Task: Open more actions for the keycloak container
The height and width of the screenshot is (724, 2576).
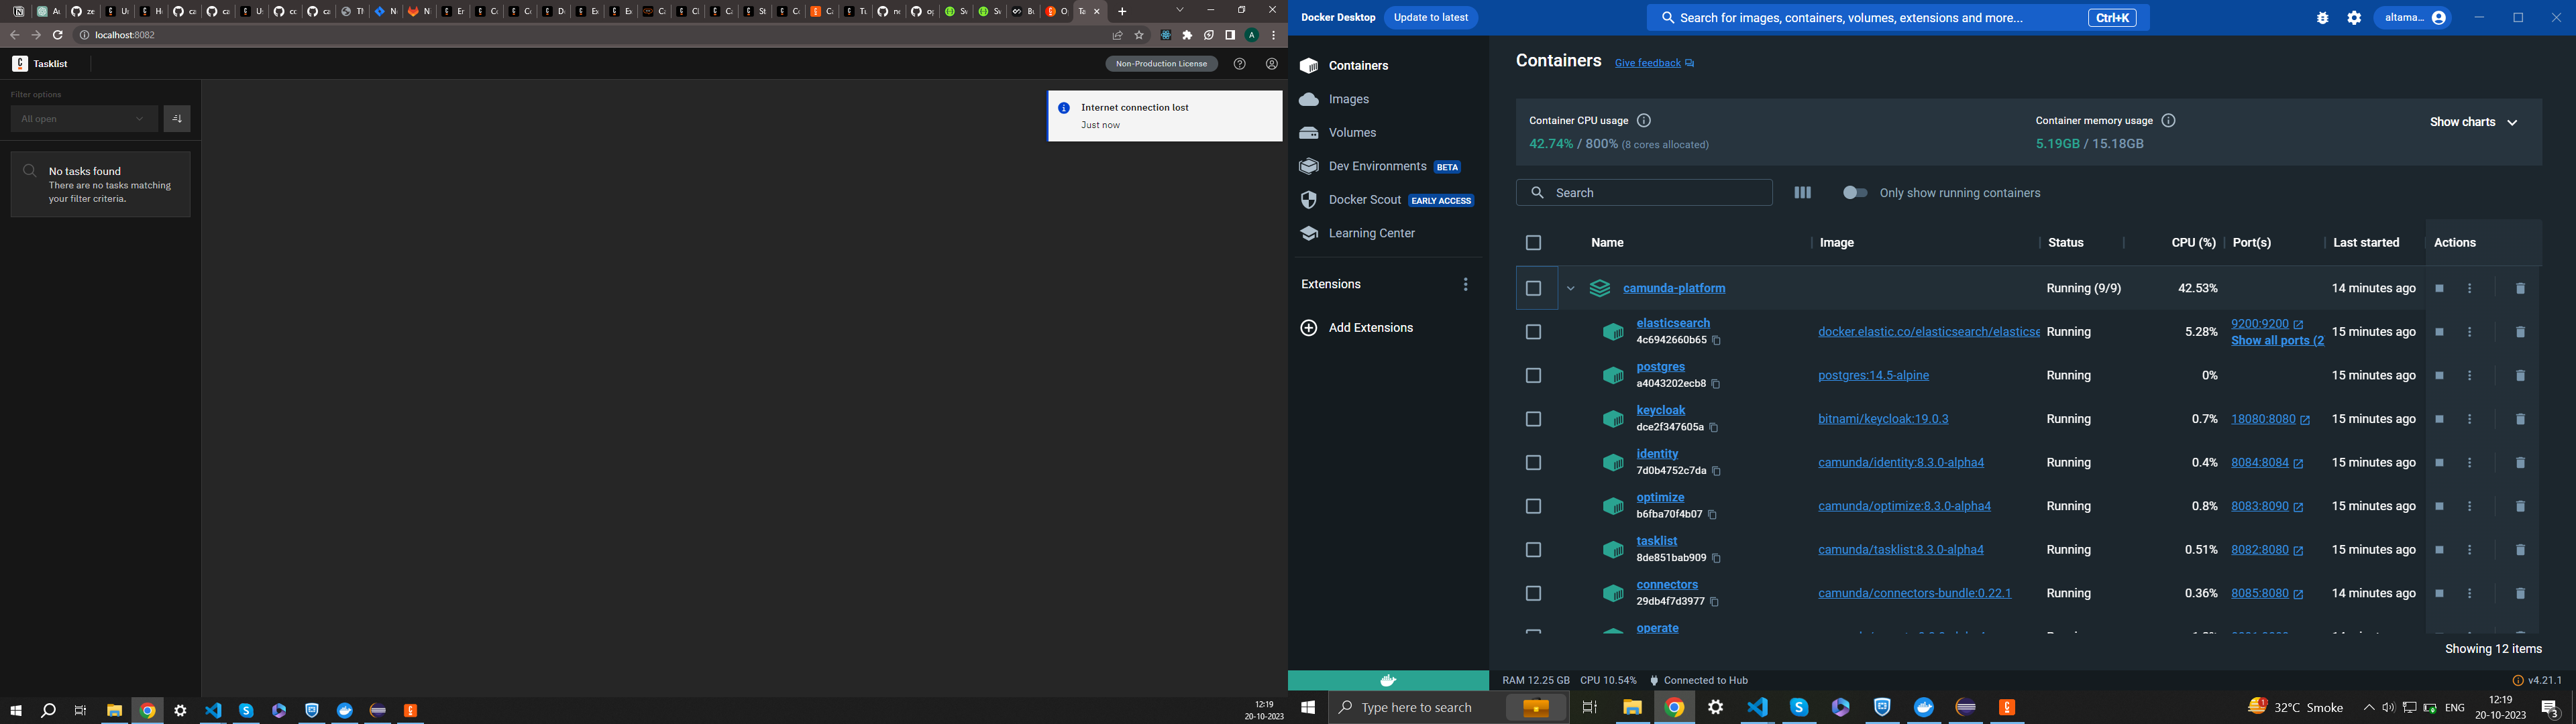Action: tap(2470, 419)
